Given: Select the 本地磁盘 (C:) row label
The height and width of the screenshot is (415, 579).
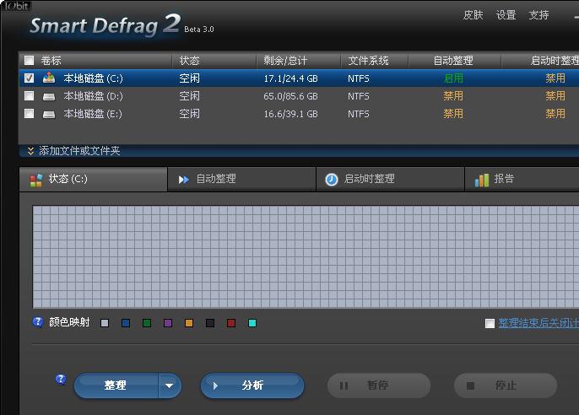Looking at the screenshot, I should [93, 78].
